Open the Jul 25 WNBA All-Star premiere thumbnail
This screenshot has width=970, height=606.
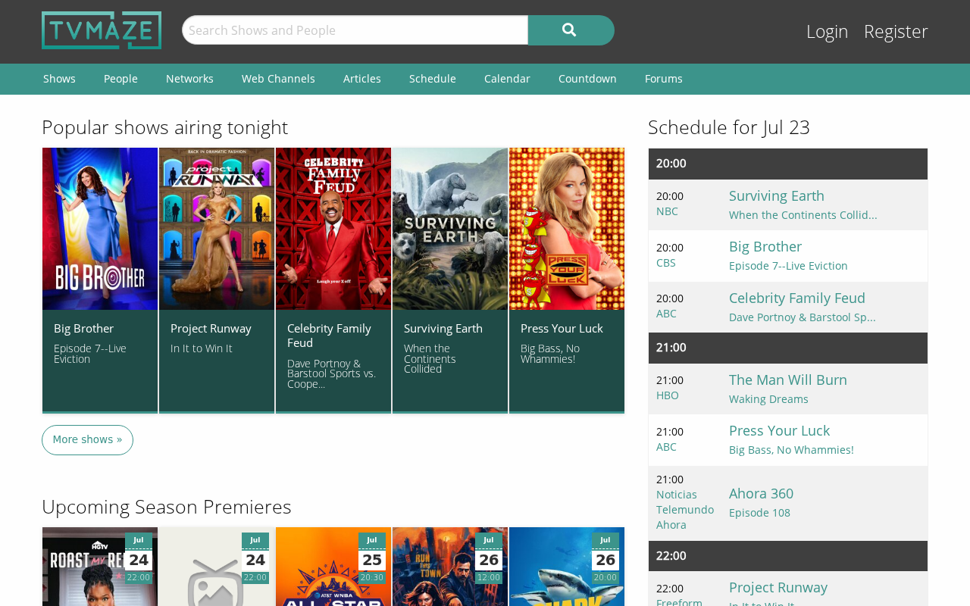tap(333, 567)
